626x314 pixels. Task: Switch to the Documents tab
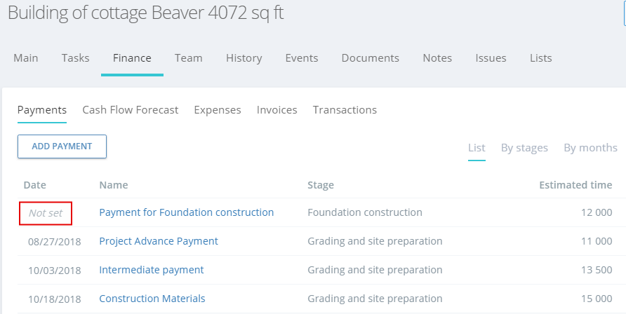[x=370, y=58]
